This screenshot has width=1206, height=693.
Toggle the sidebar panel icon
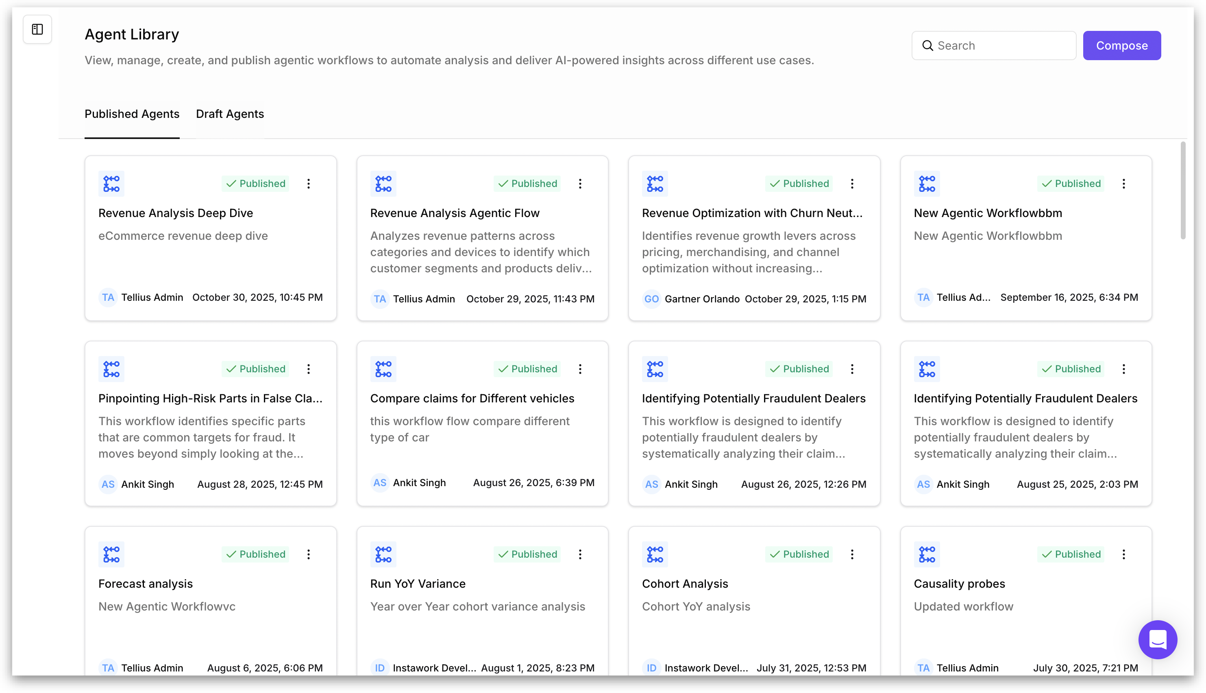[37, 30]
